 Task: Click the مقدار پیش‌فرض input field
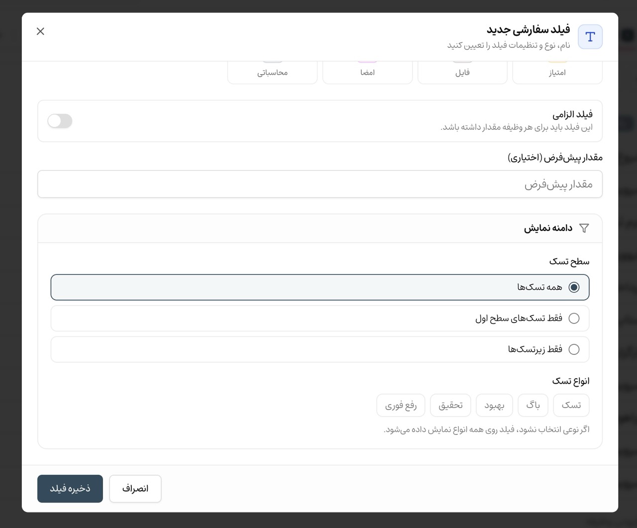[x=320, y=184]
